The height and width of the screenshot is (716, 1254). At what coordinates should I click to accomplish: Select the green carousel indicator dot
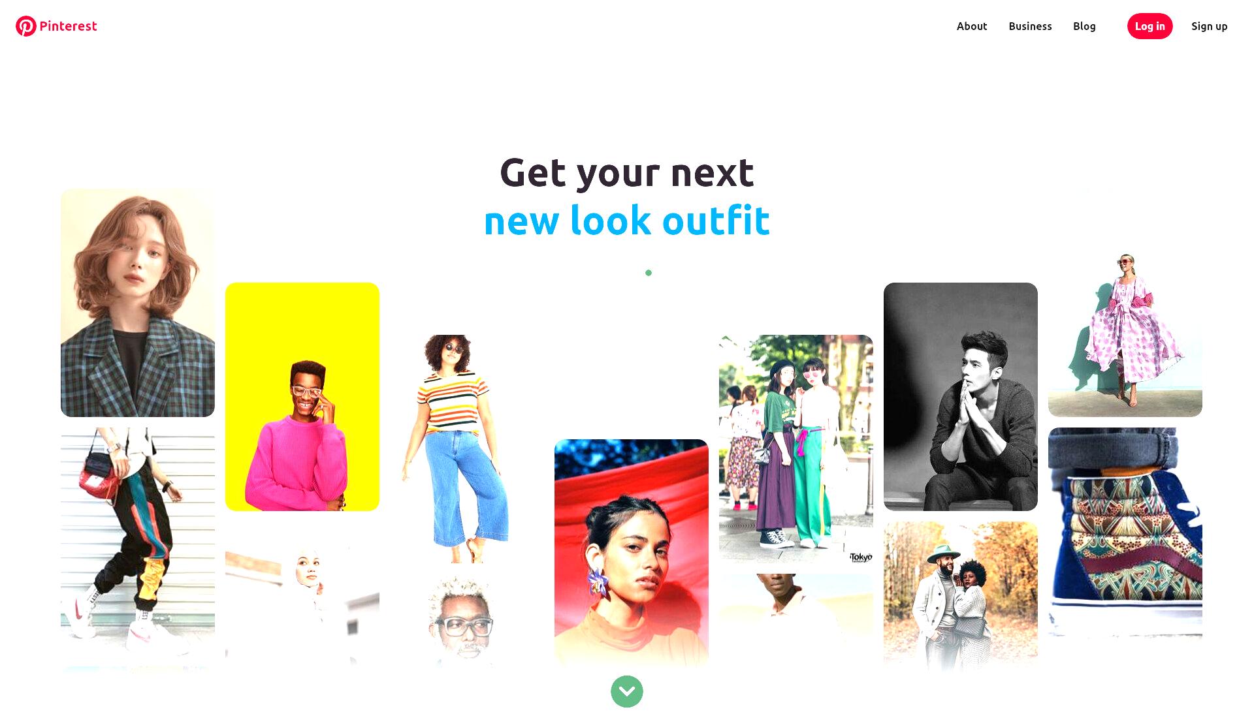pos(649,273)
